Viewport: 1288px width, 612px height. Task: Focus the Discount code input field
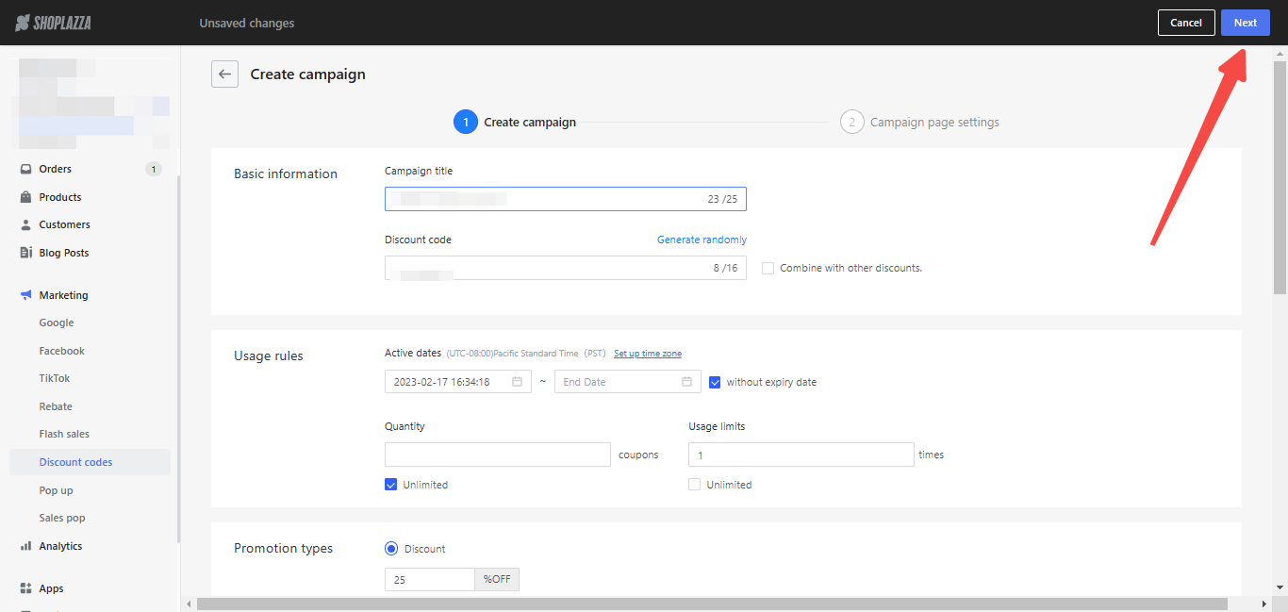pos(566,268)
